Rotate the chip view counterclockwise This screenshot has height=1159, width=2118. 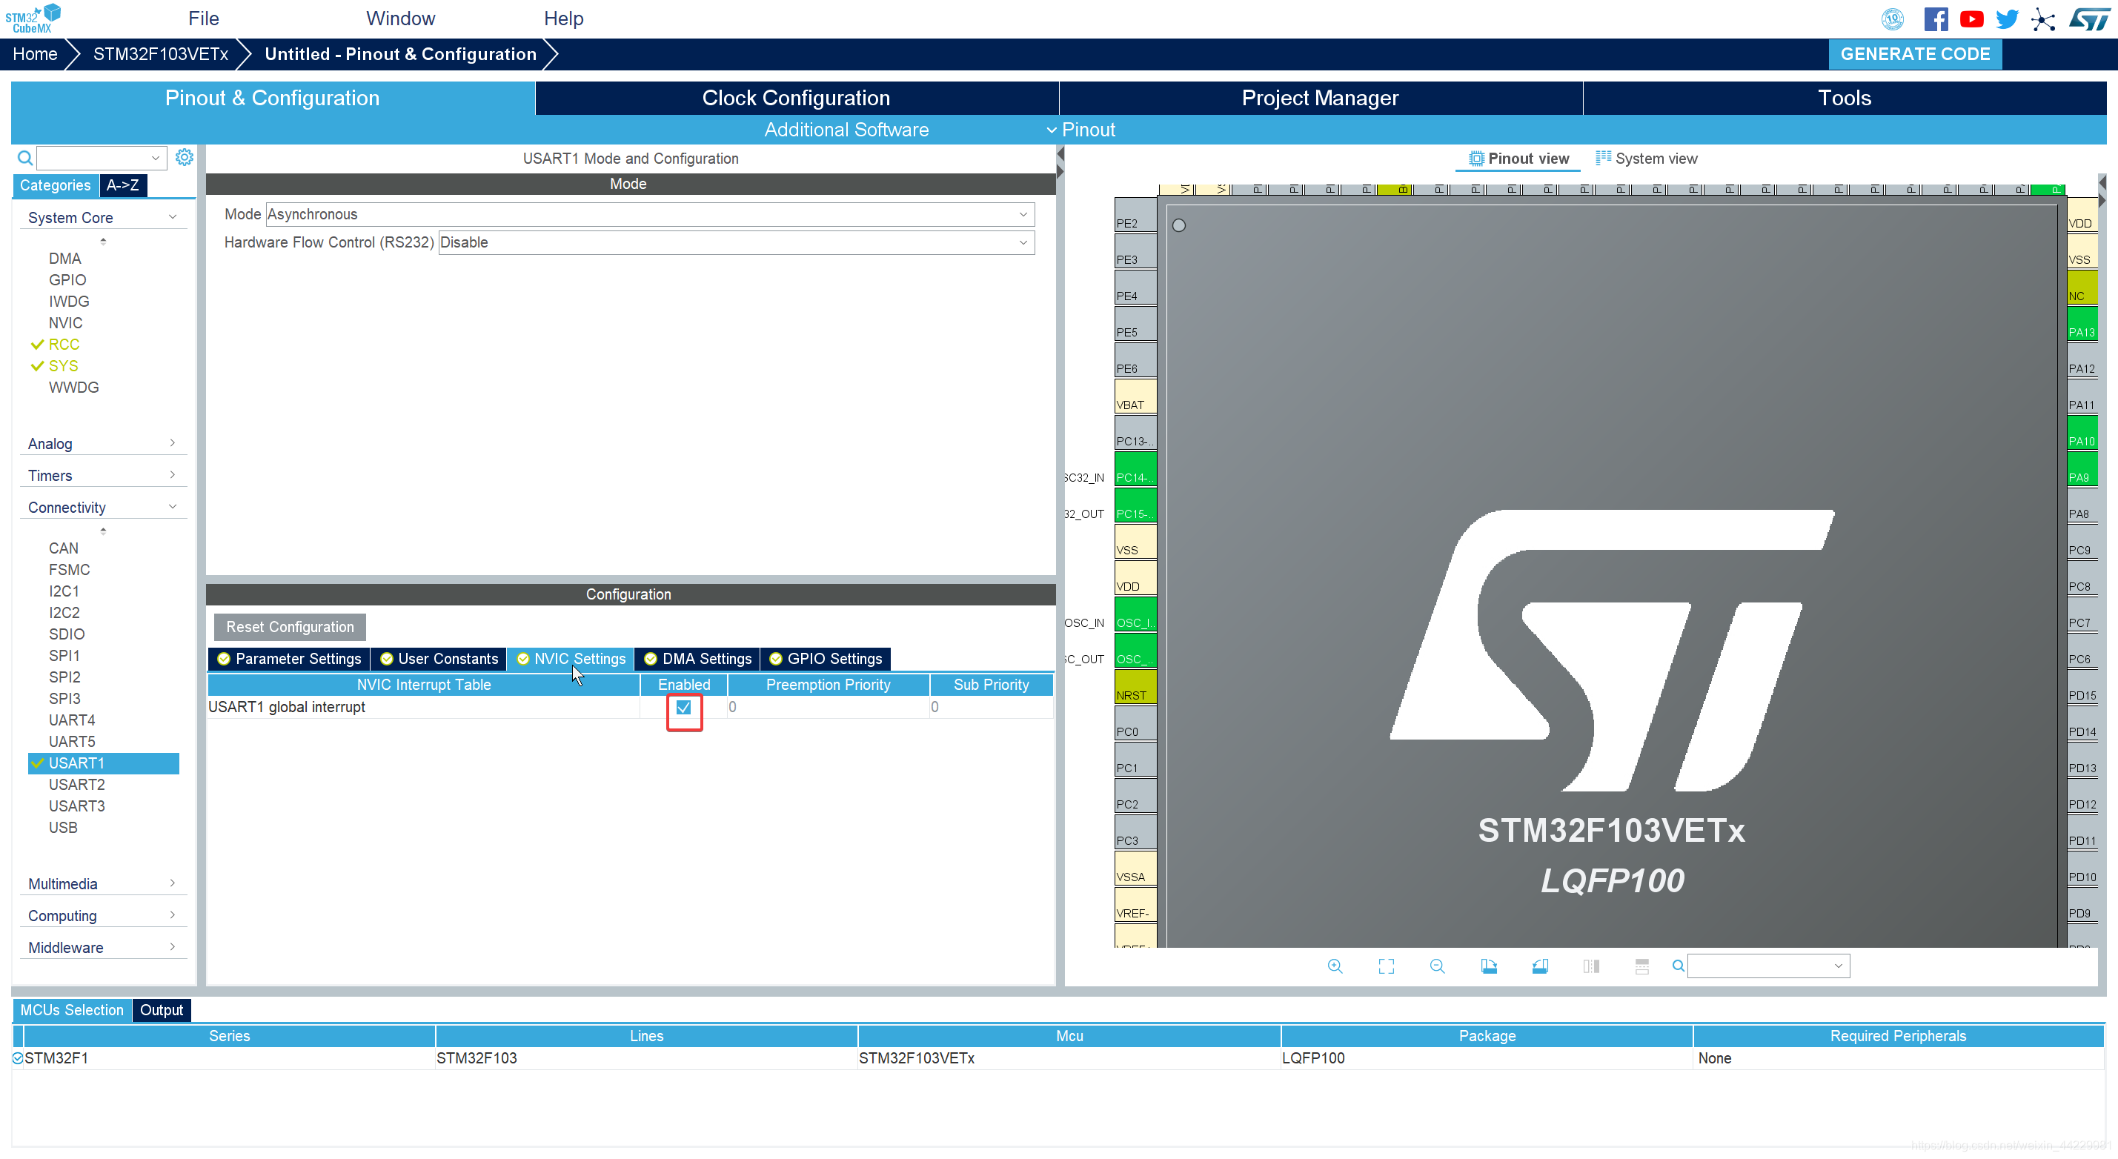pyautogui.click(x=1540, y=966)
